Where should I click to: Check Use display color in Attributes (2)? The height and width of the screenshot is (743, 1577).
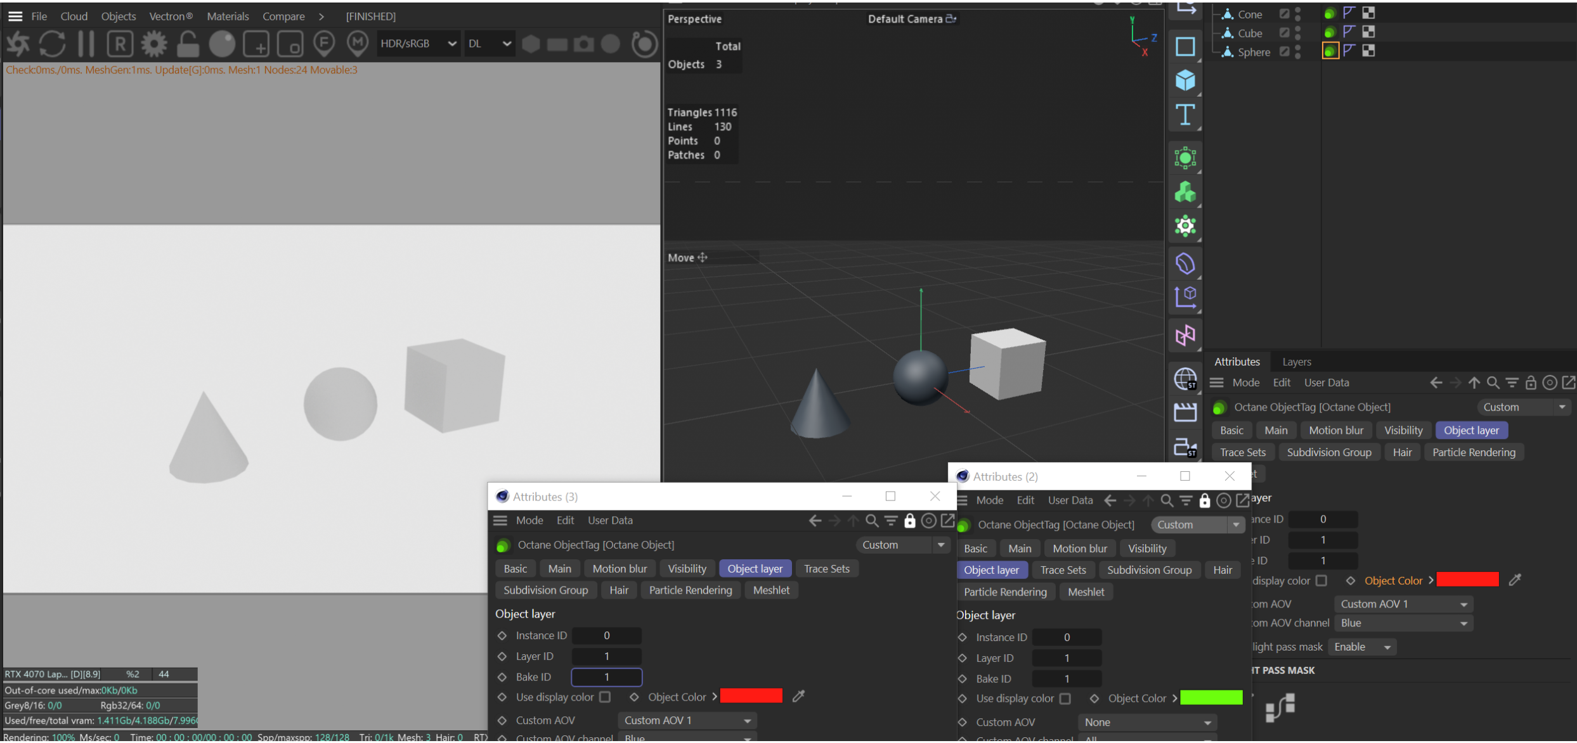point(1065,699)
